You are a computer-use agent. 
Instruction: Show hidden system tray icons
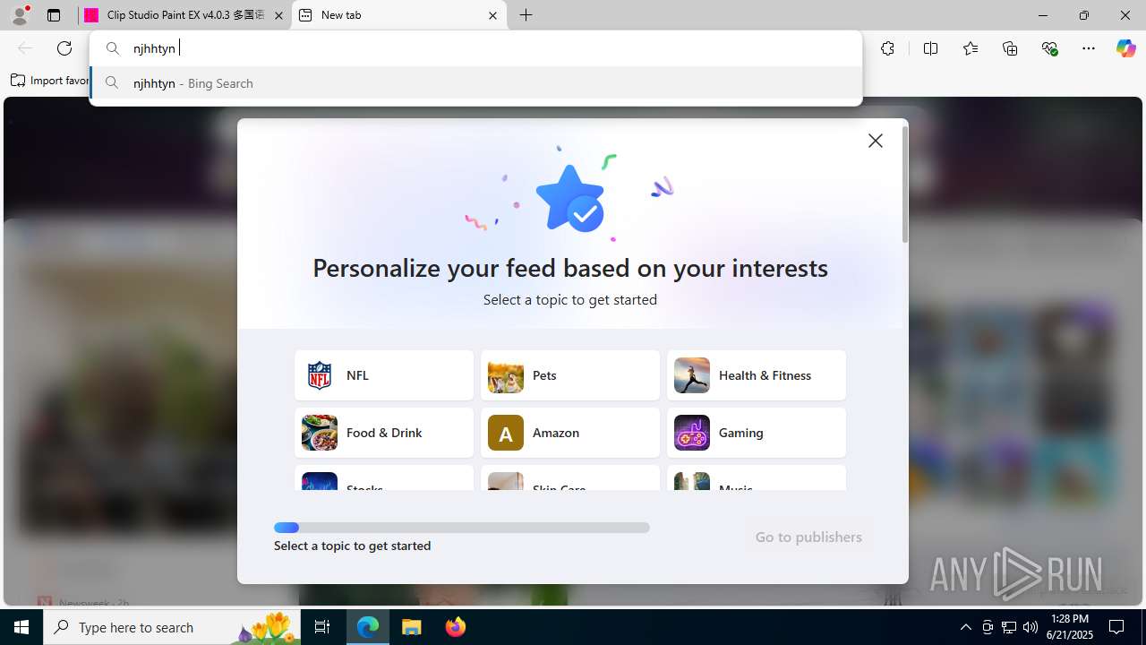pos(965,627)
